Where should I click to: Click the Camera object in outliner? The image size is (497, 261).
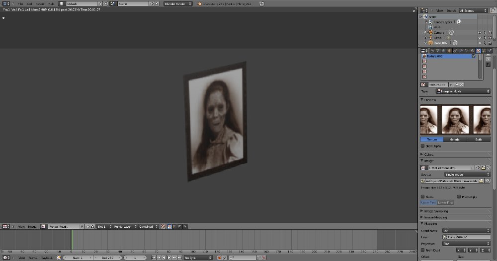tap(438, 32)
